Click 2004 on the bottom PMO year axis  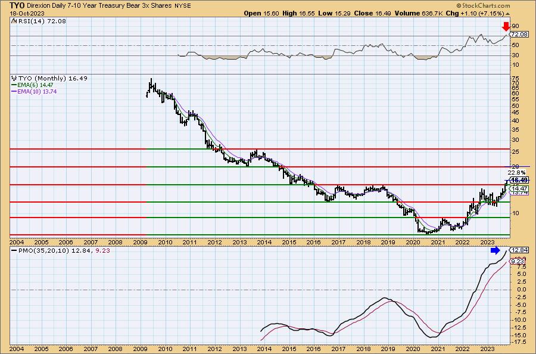(17, 349)
